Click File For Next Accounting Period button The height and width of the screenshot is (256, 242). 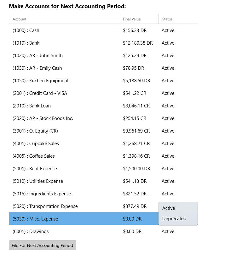[42, 245]
